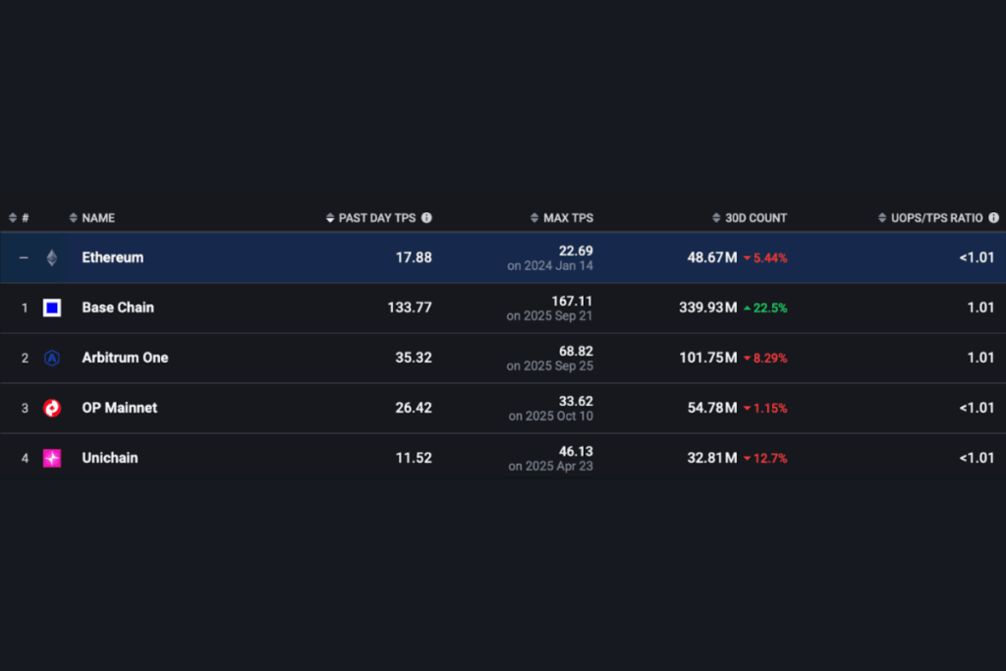The height and width of the screenshot is (671, 1006).
Task: Click OP Mainnet's 30D count 54.78M
Action: click(712, 408)
